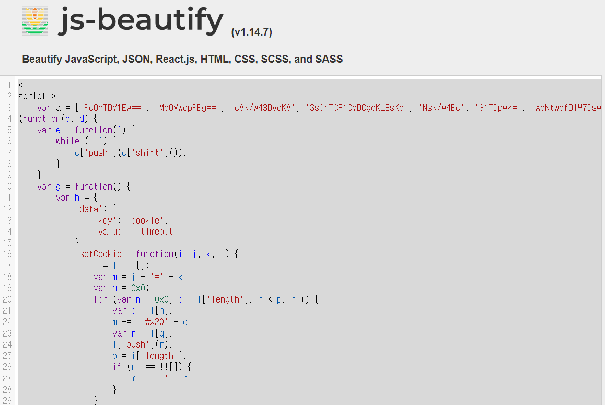Image resolution: width=605 pixels, height=405 pixels.
Task: Click "var m = j + '=' + k;" line
Action: [x=140, y=277]
